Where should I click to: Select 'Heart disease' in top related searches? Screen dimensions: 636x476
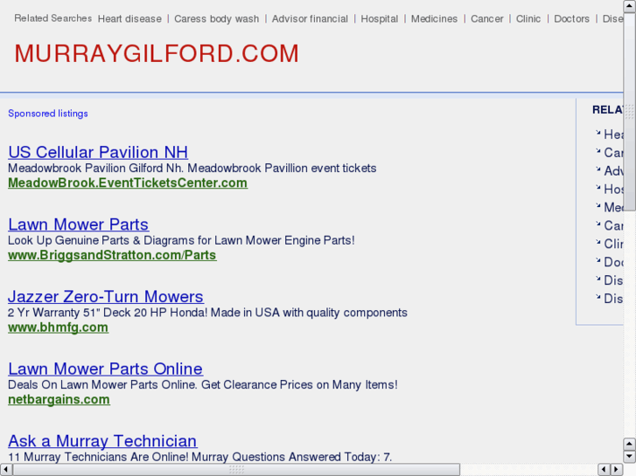coord(129,19)
